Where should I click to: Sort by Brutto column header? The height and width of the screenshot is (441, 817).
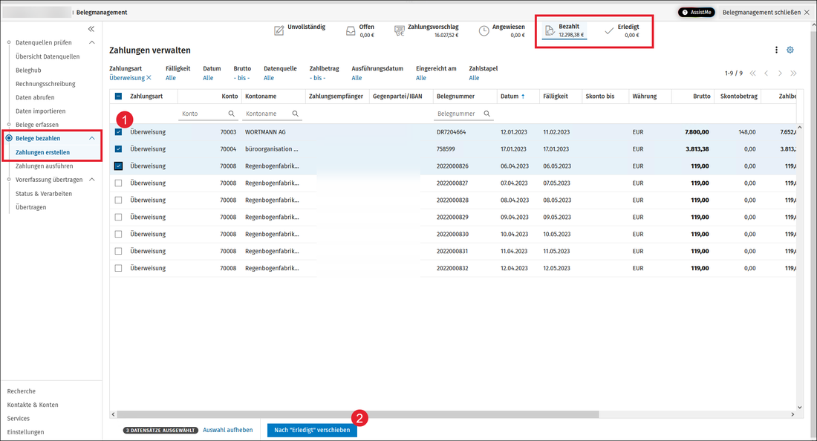[702, 97]
